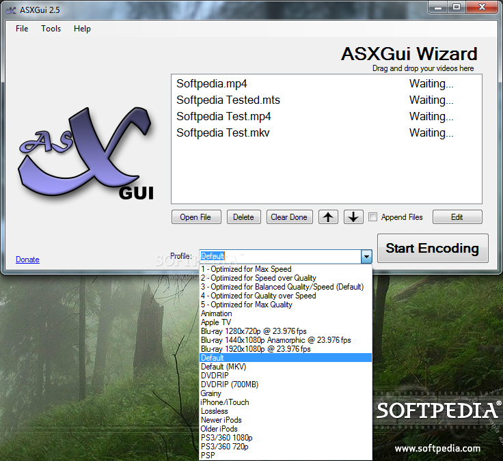Click Waiting... status of Softpedia Test.mkv

point(431,132)
